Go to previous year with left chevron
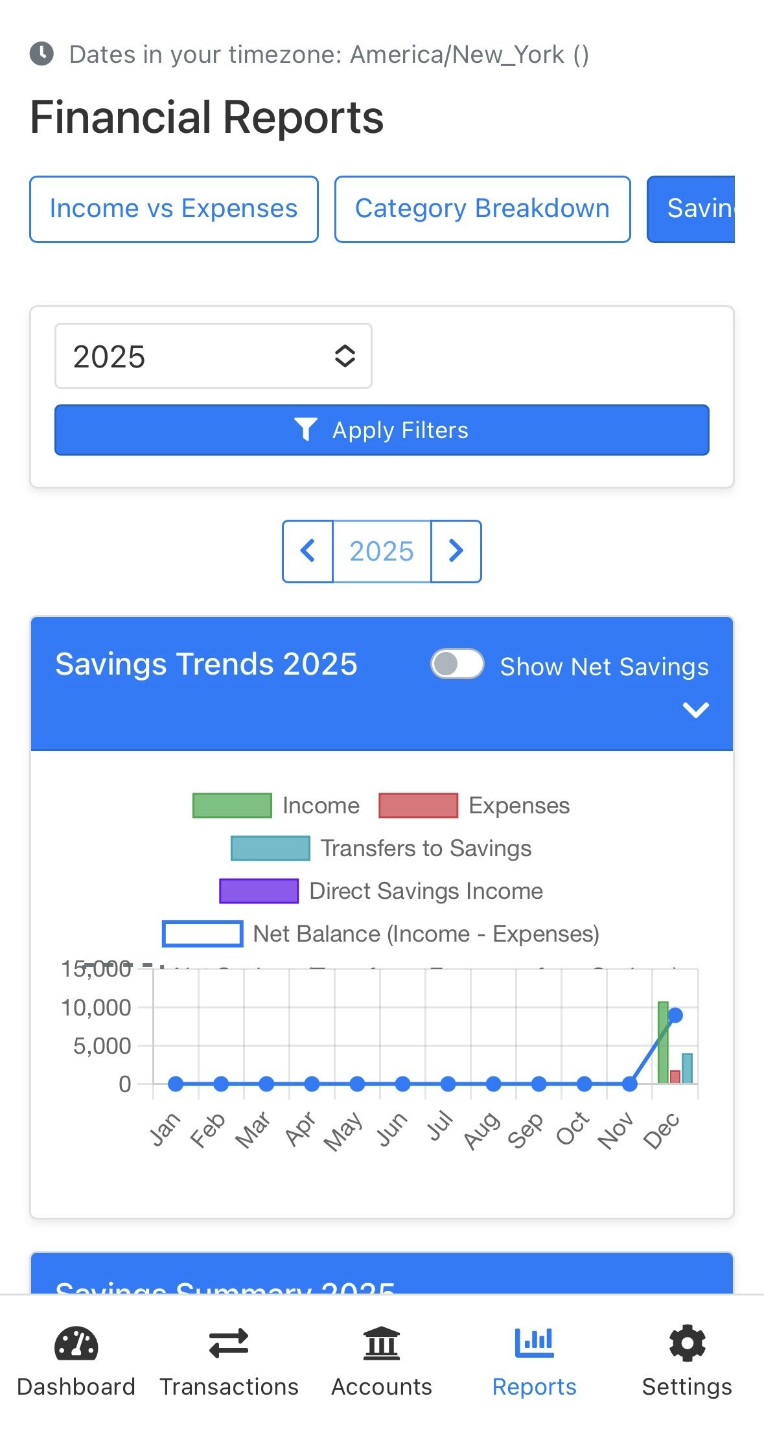 click(308, 551)
